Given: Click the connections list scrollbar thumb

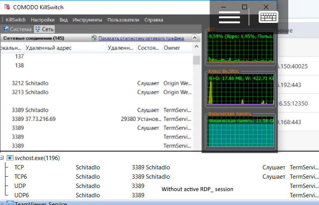Looking at the screenshot, I should click(x=196, y=60).
